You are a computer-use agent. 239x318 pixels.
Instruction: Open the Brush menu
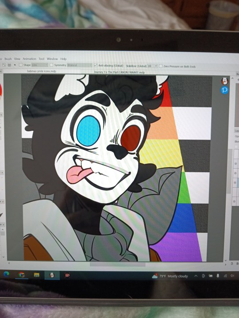tap(8, 59)
